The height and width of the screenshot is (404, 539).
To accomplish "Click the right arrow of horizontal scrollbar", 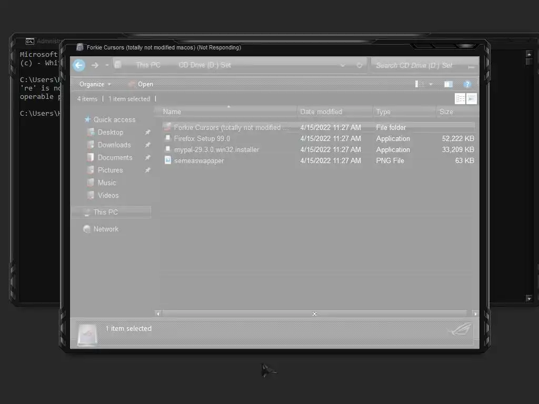I will (475, 314).
